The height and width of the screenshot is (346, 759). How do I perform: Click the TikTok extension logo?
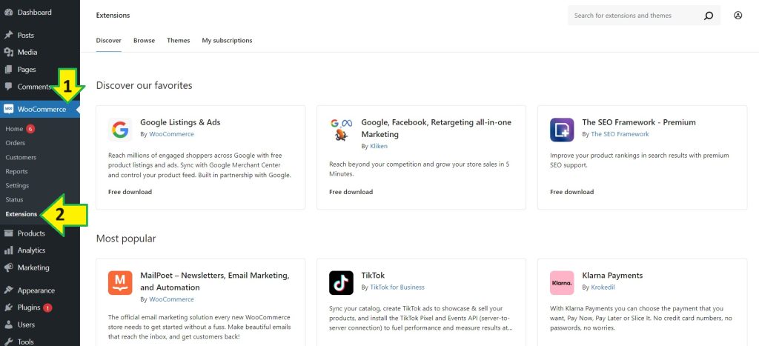pyautogui.click(x=341, y=282)
